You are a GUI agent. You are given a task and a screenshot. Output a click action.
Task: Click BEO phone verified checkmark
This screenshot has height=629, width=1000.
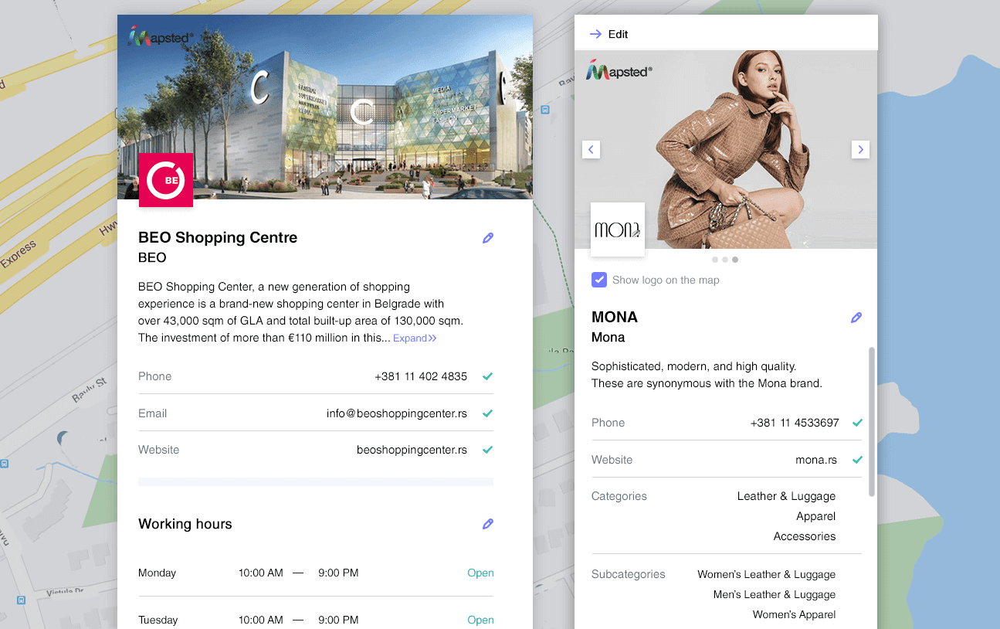(x=487, y=376)
